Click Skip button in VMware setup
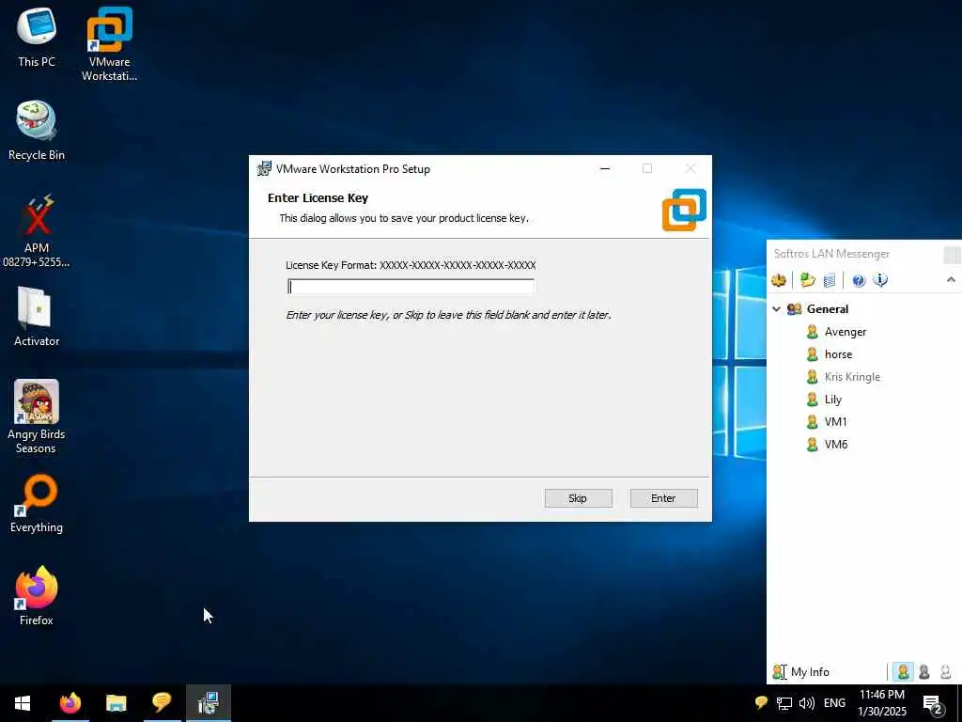962x722 pixels. tap(578, 498)
